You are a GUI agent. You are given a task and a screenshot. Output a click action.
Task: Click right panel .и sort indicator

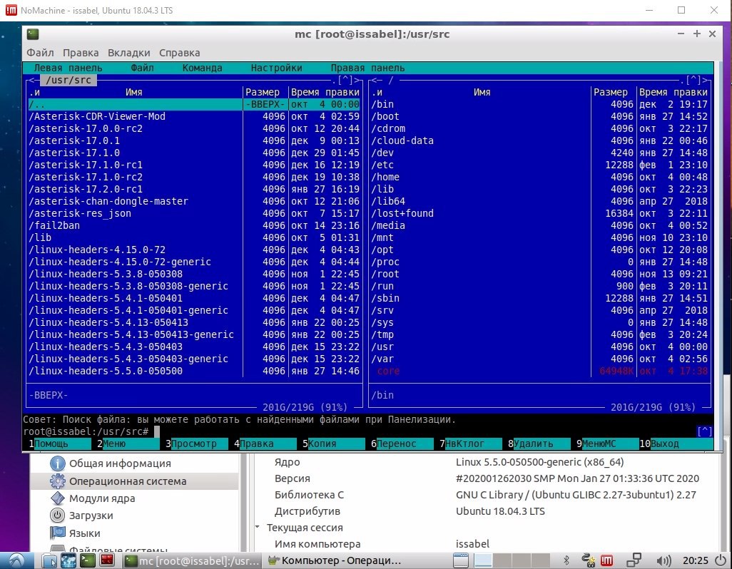[377, 93]
